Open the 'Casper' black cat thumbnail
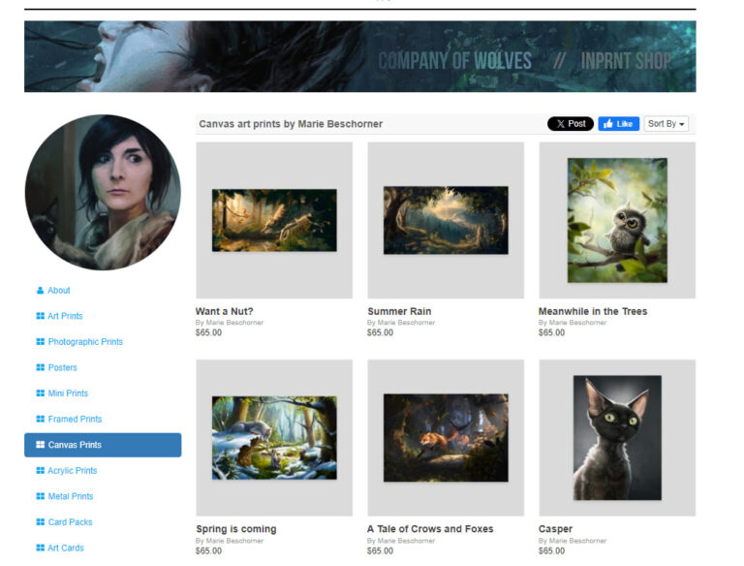This screenshot has height=566, width=744. click(x=617, y=438)
